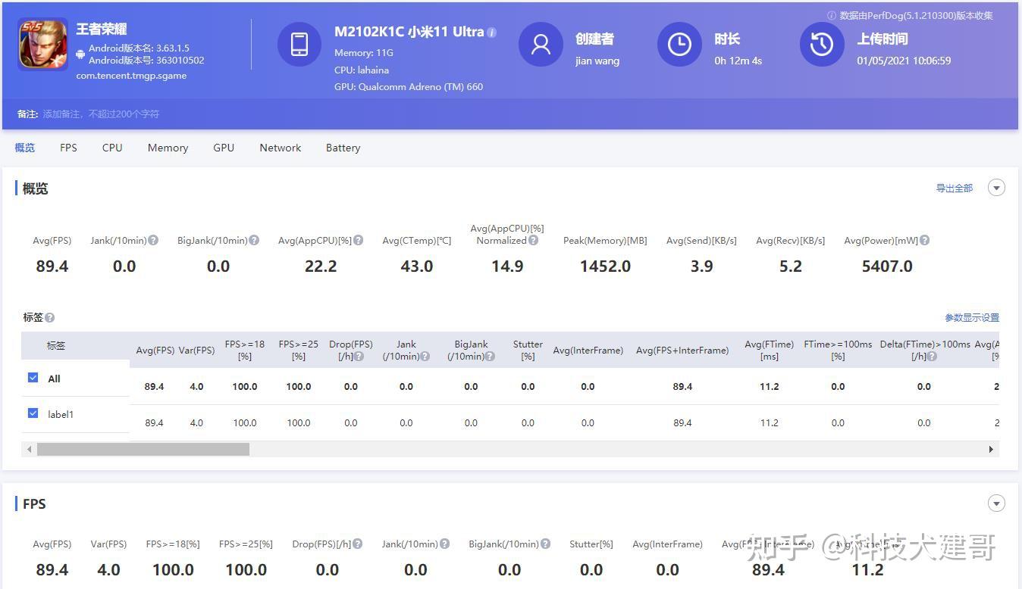Open help icon for FPS section Jank(/10min)

point(444,544)
